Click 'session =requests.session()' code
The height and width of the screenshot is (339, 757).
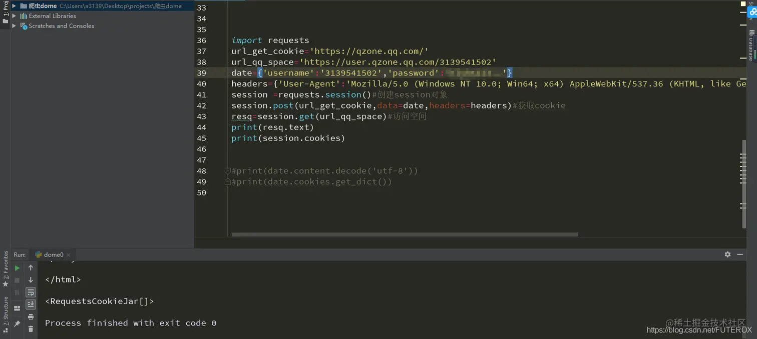[302, 95]
